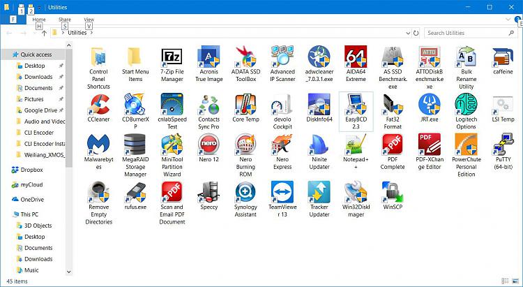Screen dimensions: 523x287
Task: Click the Control Panel Shortcuts folder
Action: point(99,57)
